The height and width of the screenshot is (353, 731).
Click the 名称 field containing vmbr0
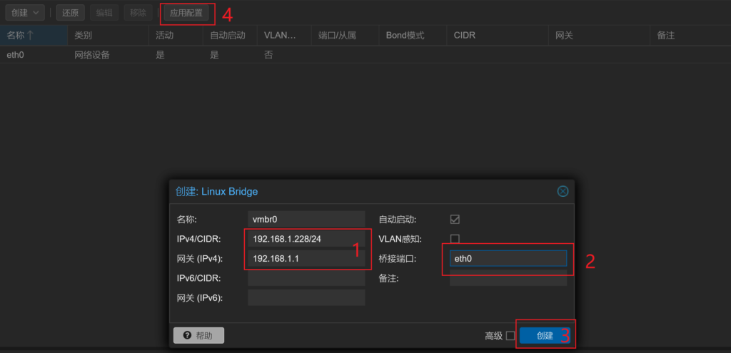click(x=306, y=220)
